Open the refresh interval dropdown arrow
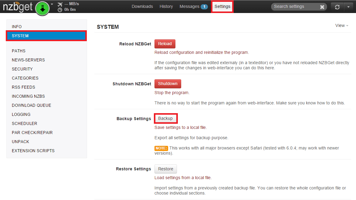The width and height of the screenshot is (356, 200). coord(348,7)
